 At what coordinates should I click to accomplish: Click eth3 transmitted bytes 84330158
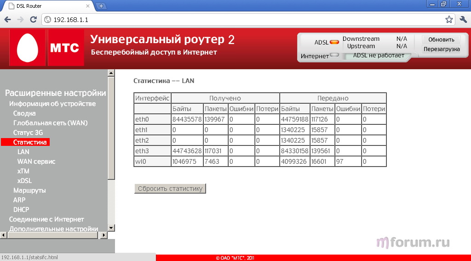pos(295,151)
